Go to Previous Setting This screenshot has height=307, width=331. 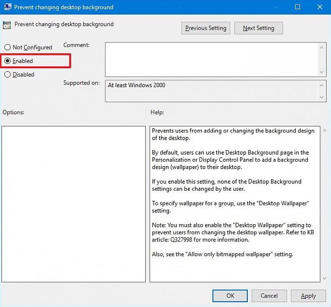click(206, 28)
